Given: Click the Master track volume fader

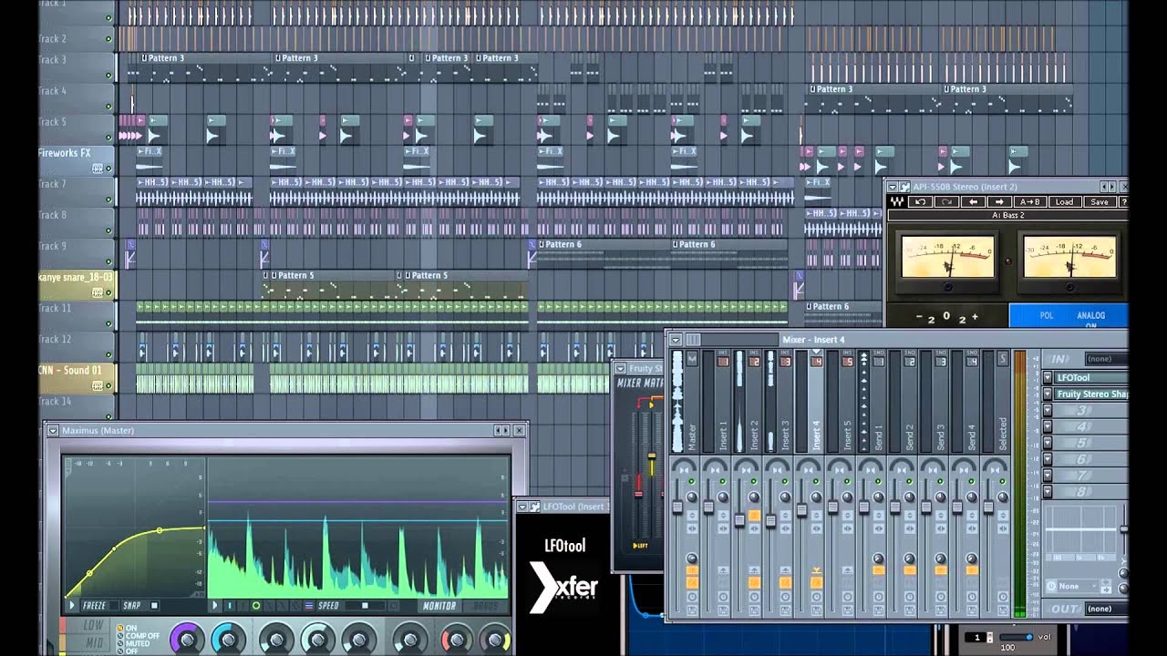Looking at the screenshot, I should coord(677,507).
